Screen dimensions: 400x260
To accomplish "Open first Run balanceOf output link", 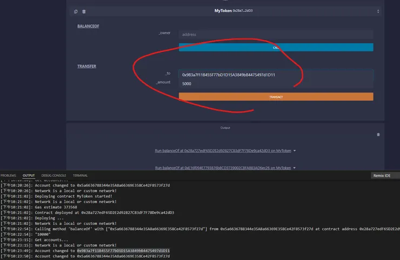I will pos(223,151).
